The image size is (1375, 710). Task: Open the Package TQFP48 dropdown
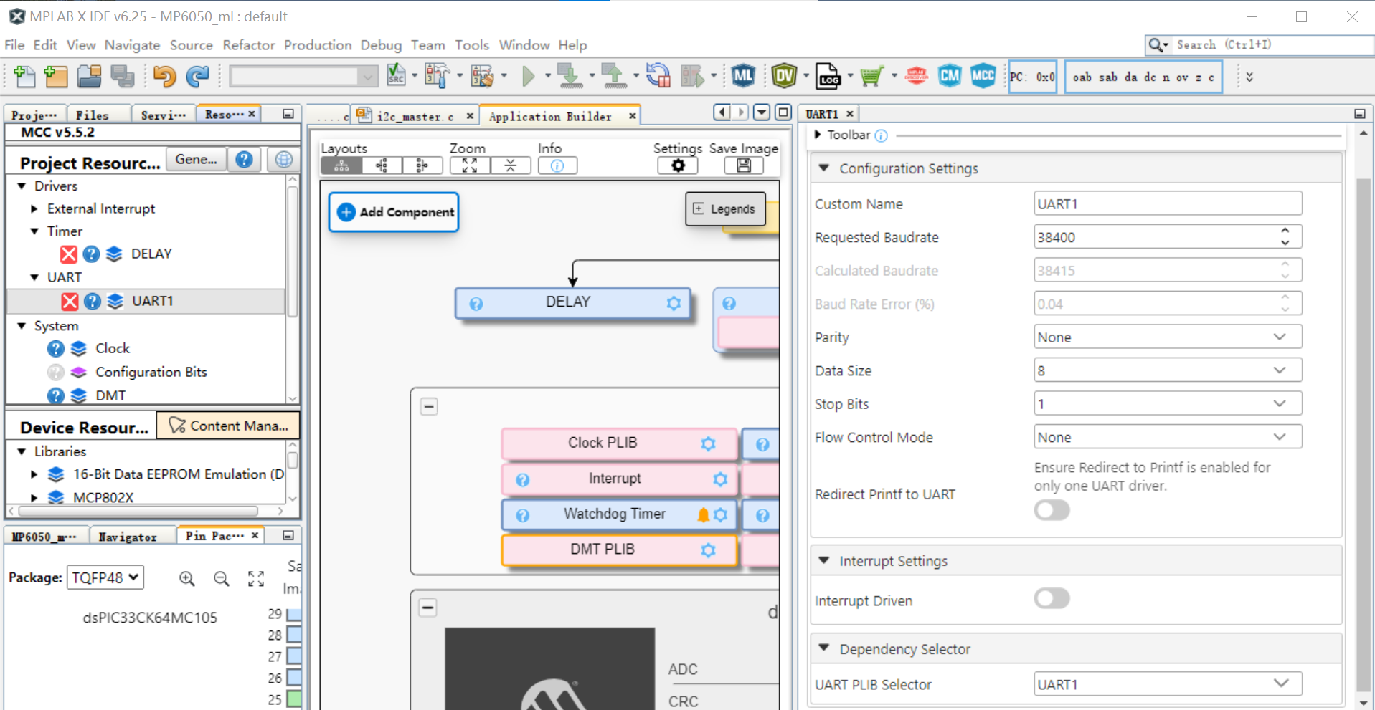pyautogui.click(x=105, y=577)
